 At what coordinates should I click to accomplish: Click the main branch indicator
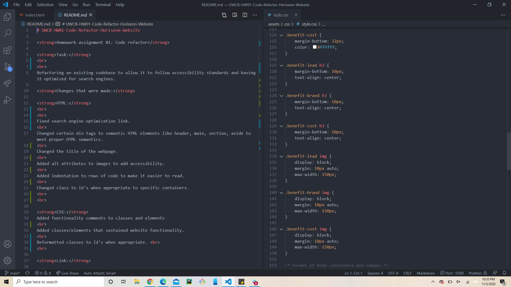(13, 273)
